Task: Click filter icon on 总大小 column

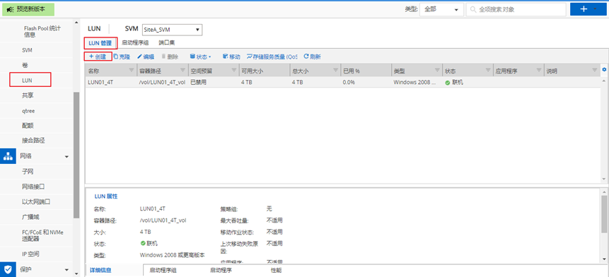Action: click(x=335, y=70)
